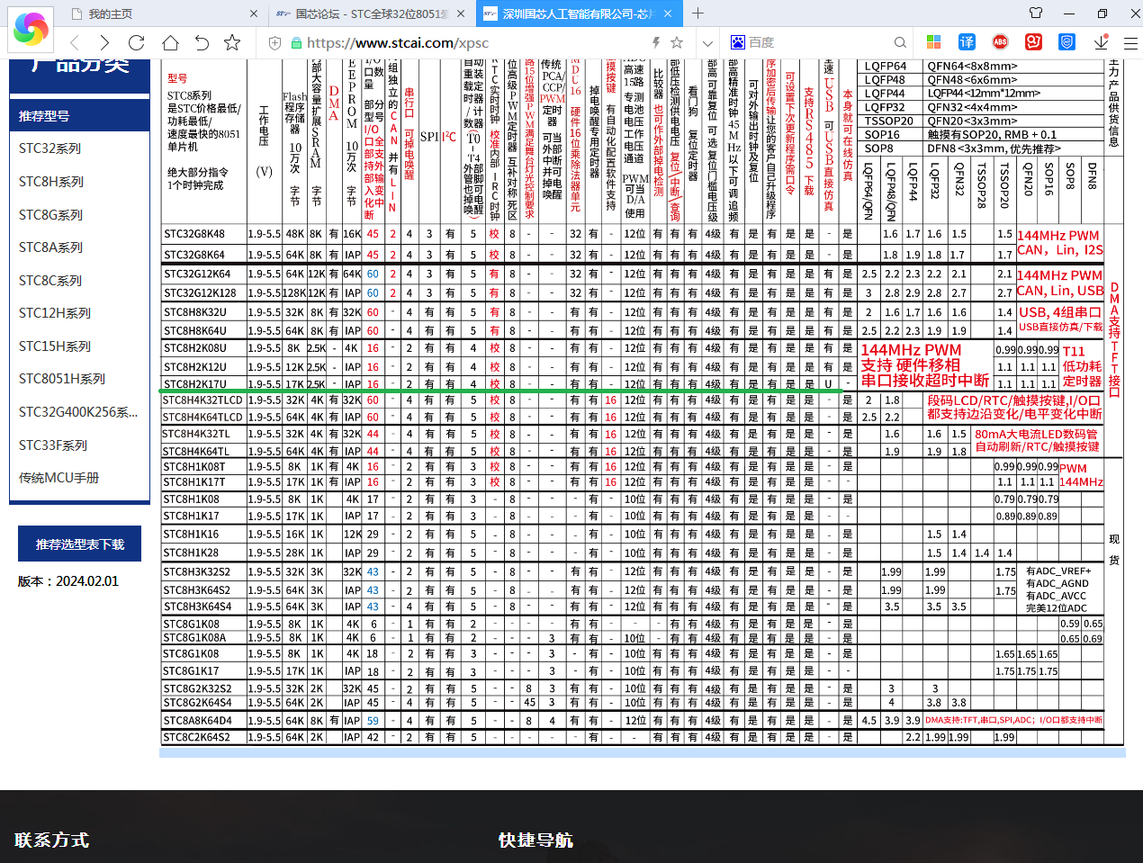Screen dimensions: 1143x863
Task: Click the STC8H8K64U model name
Action: coord(195,330)
